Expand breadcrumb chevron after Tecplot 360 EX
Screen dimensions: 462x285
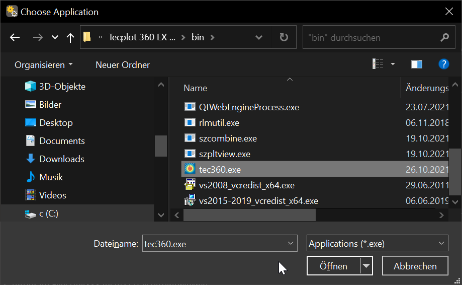pyautogui.click(x=183, y=37)
